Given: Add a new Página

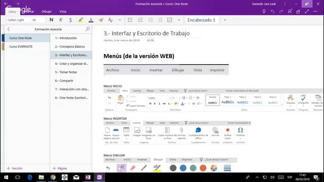Looking at the screenshot, I should [60, 168].
